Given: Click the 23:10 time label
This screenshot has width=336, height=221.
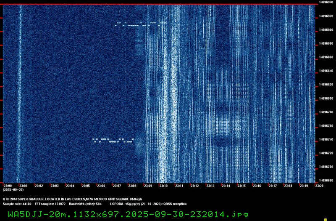Looking at the screenshot, I should pos(164,186).
